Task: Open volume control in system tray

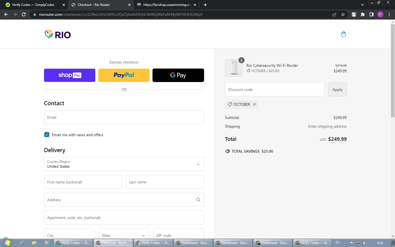Action: [x=365, y=243]
